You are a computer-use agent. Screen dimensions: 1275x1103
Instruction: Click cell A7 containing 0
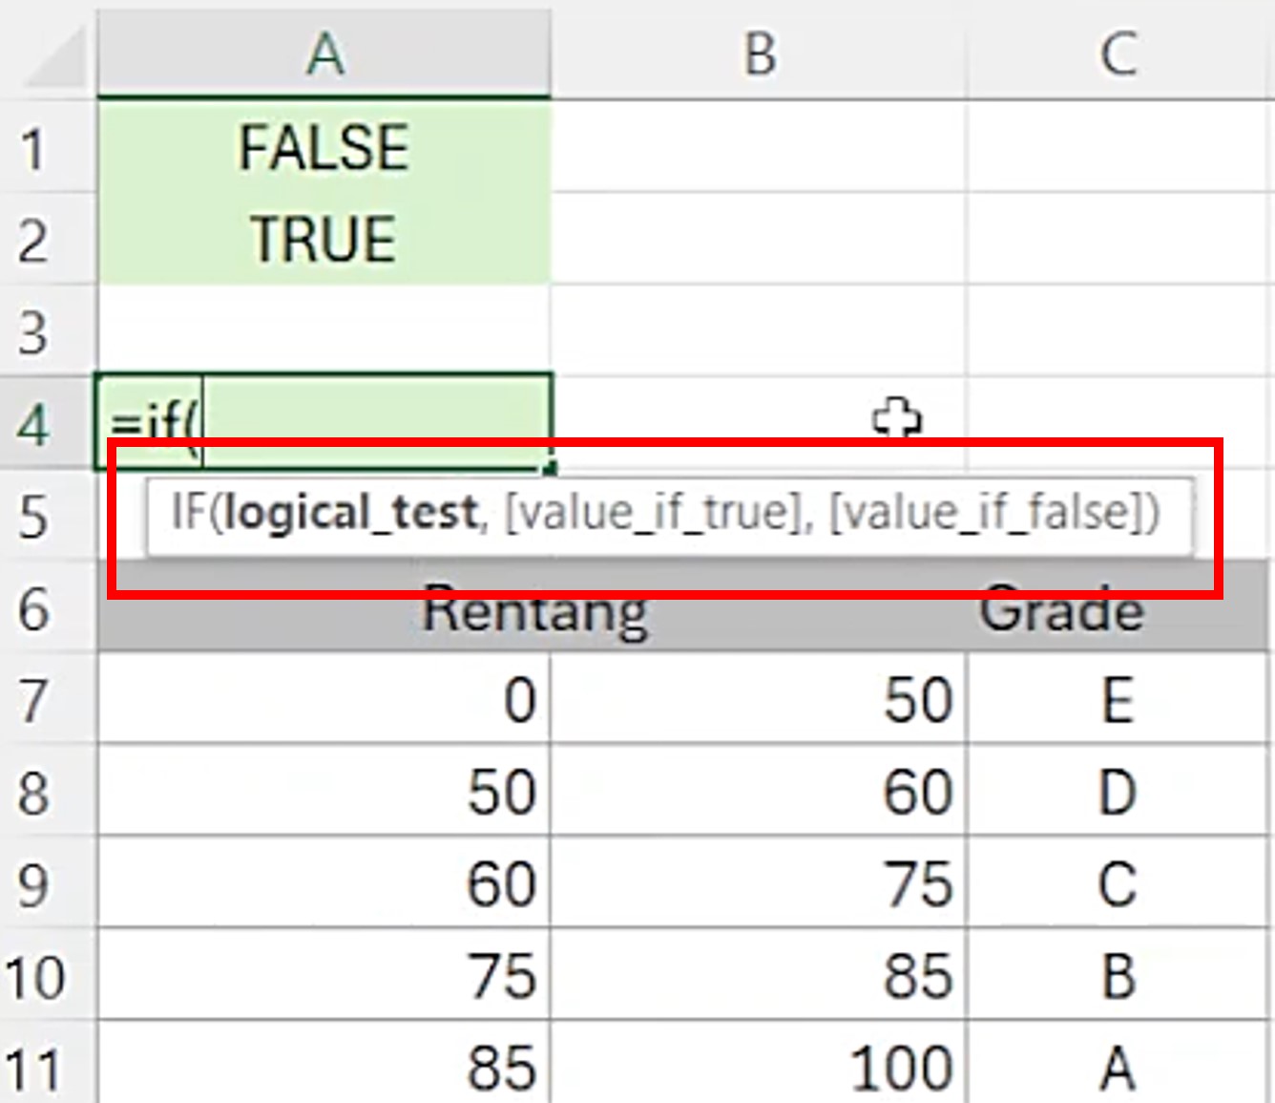pos(324,700)
